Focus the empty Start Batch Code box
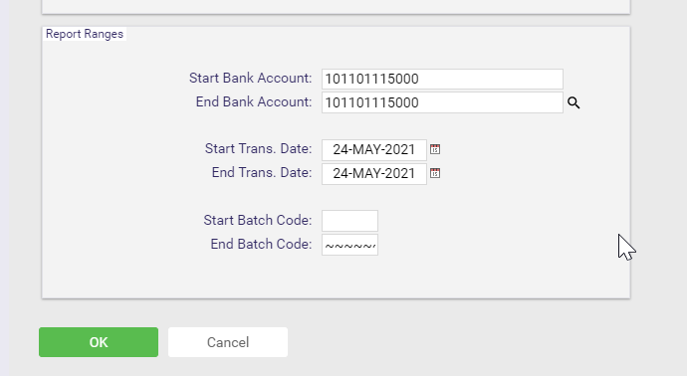687x376 pixels. click(349, 221)
